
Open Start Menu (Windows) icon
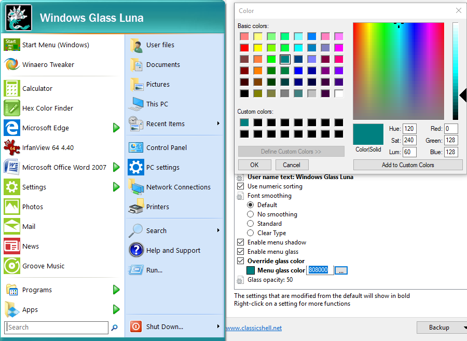12,45
